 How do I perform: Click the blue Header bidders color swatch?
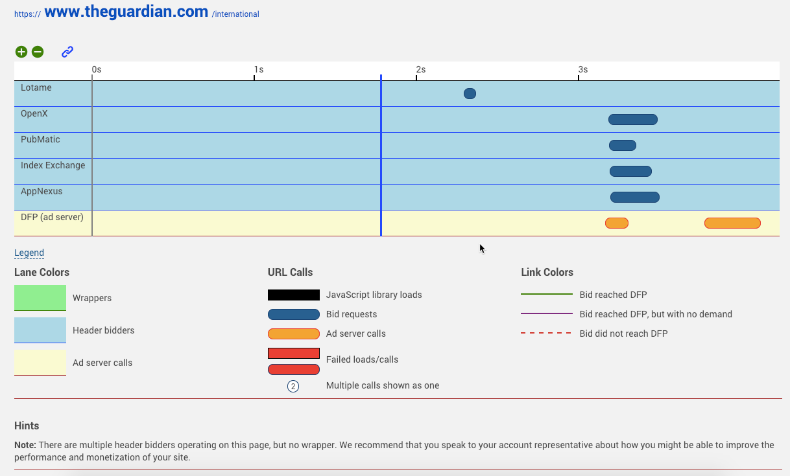pyautogui.click(x=40, y=330)
